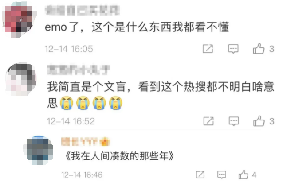Like the 'emo了' comment
The width and height of the screenshot is (283, 194).
259,49
